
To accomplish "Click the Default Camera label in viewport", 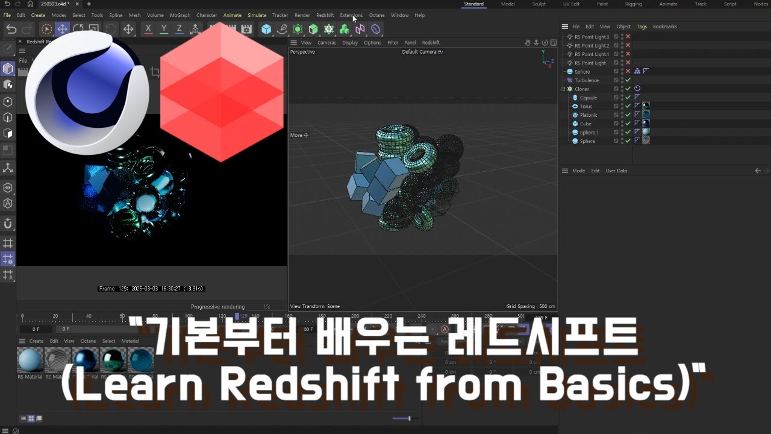I will click(x=419, y=52).
